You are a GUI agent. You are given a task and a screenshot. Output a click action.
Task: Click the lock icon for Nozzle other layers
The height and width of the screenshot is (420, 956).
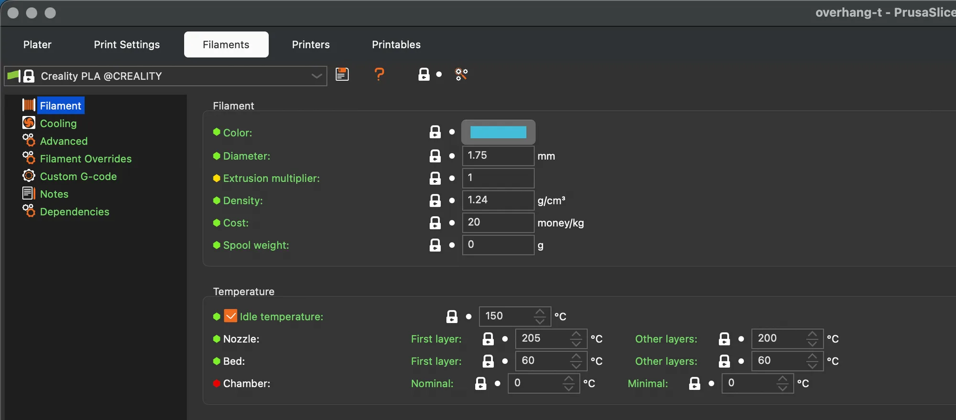point(724,339)
